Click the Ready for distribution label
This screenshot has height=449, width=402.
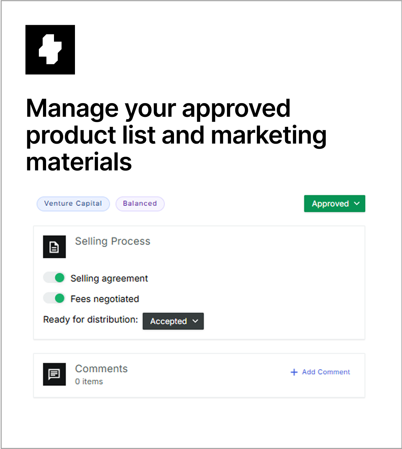(90, 320)
